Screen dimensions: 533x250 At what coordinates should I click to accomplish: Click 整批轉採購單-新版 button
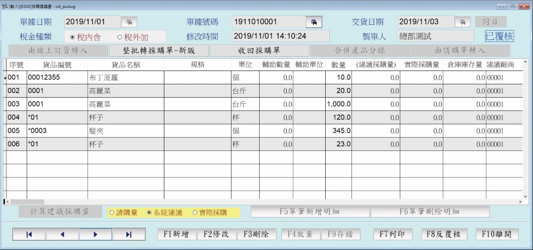point(158,51)
